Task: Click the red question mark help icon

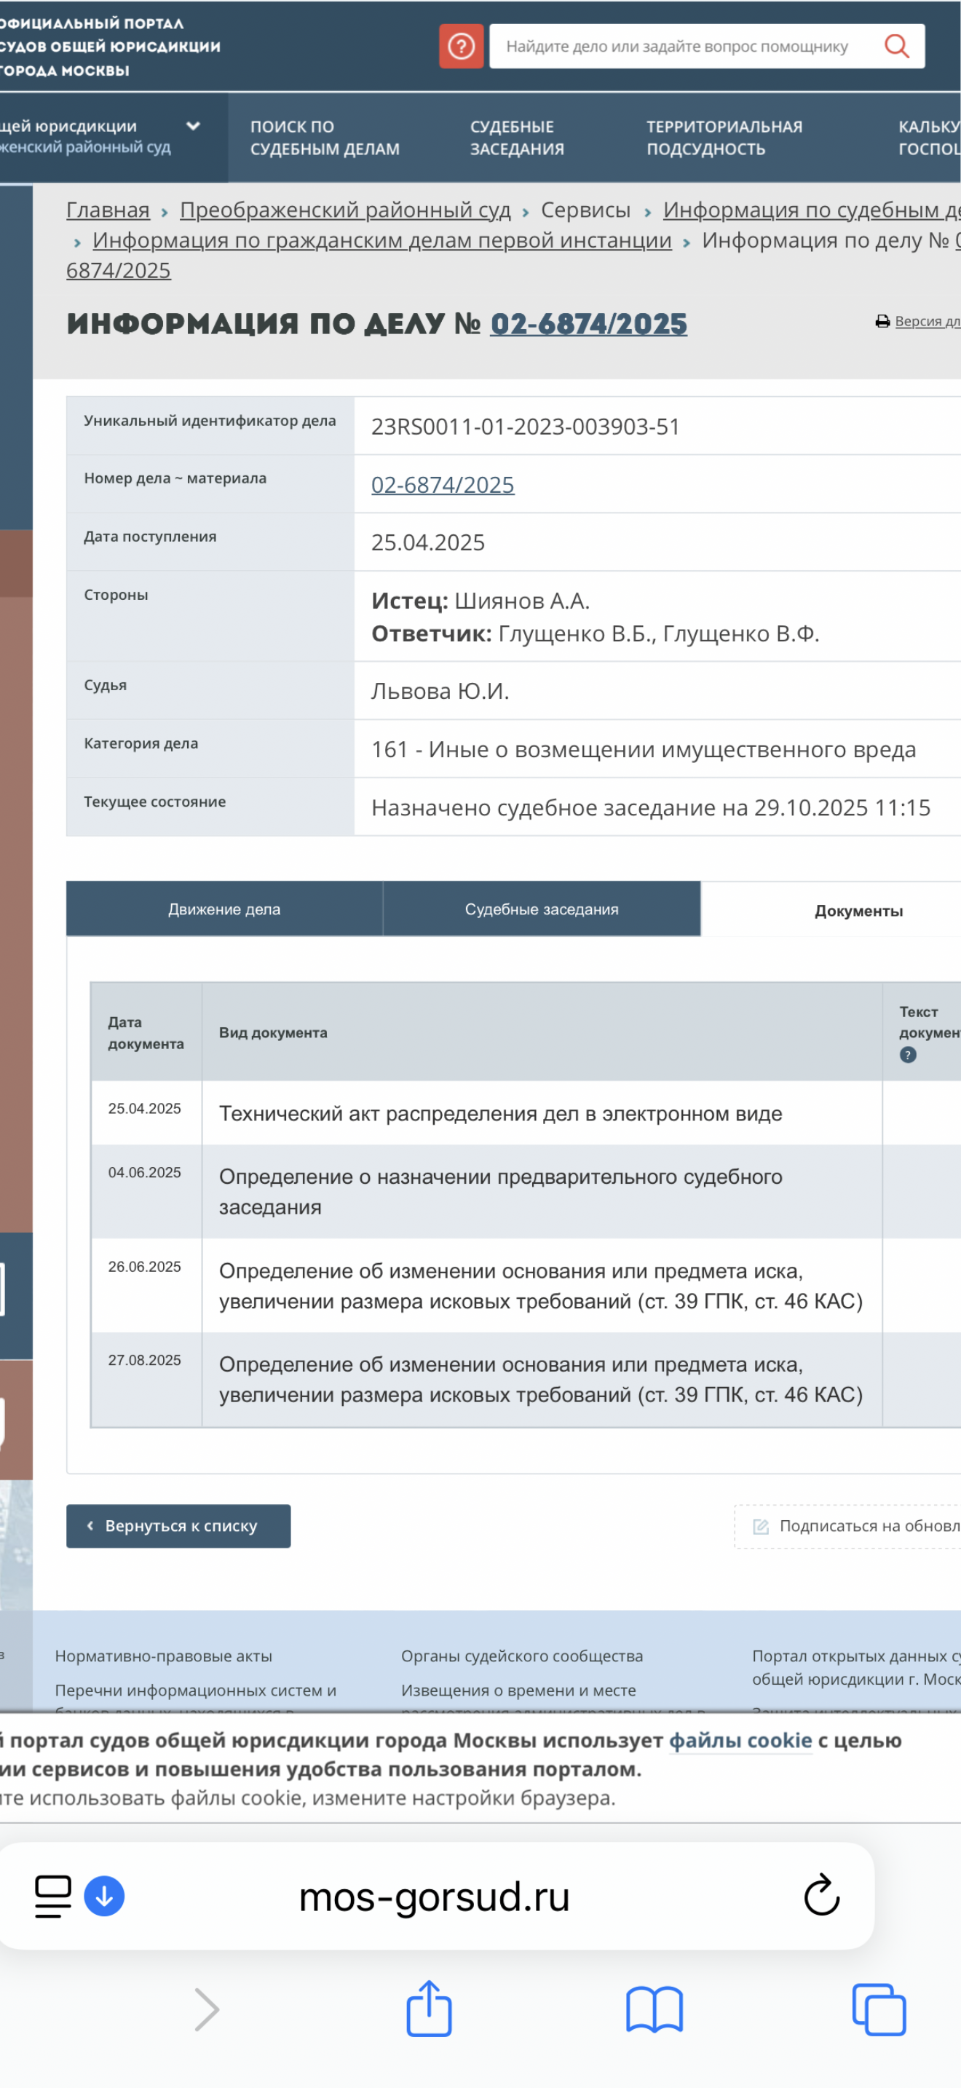Action: [461, 46]
